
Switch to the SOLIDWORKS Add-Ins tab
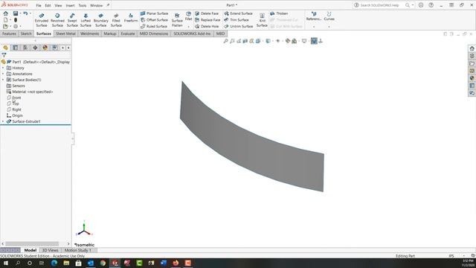tap(192, 33)
